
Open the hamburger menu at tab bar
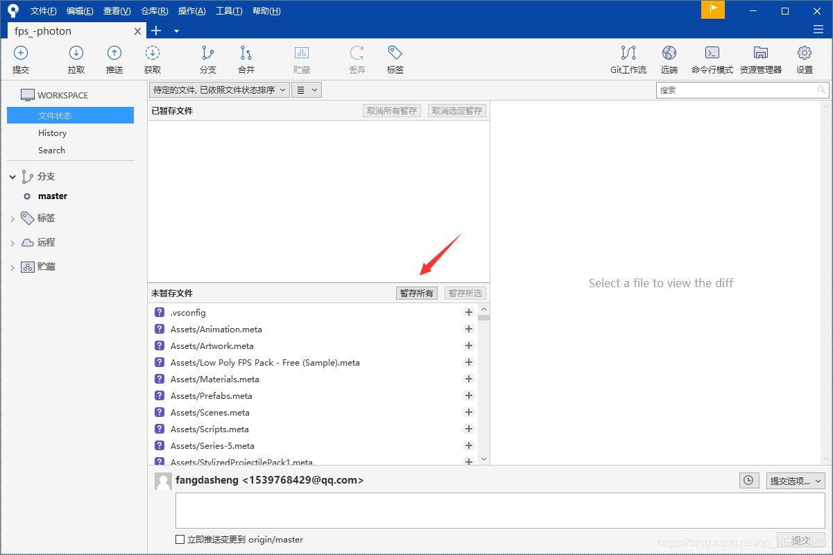pos(818,30)
